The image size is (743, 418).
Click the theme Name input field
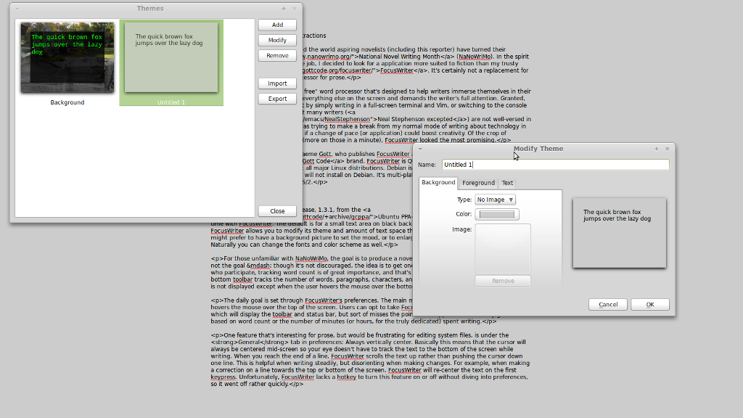point(555,165)
